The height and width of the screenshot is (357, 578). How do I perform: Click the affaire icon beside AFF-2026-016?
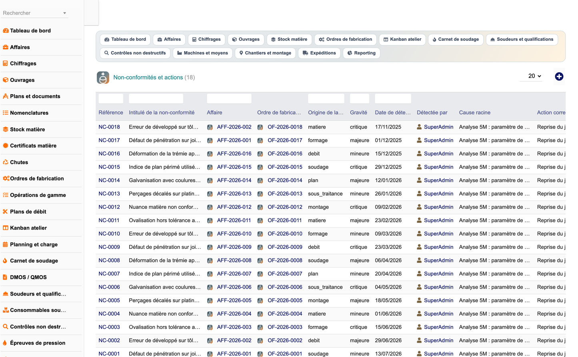click(x=210, y=154)
